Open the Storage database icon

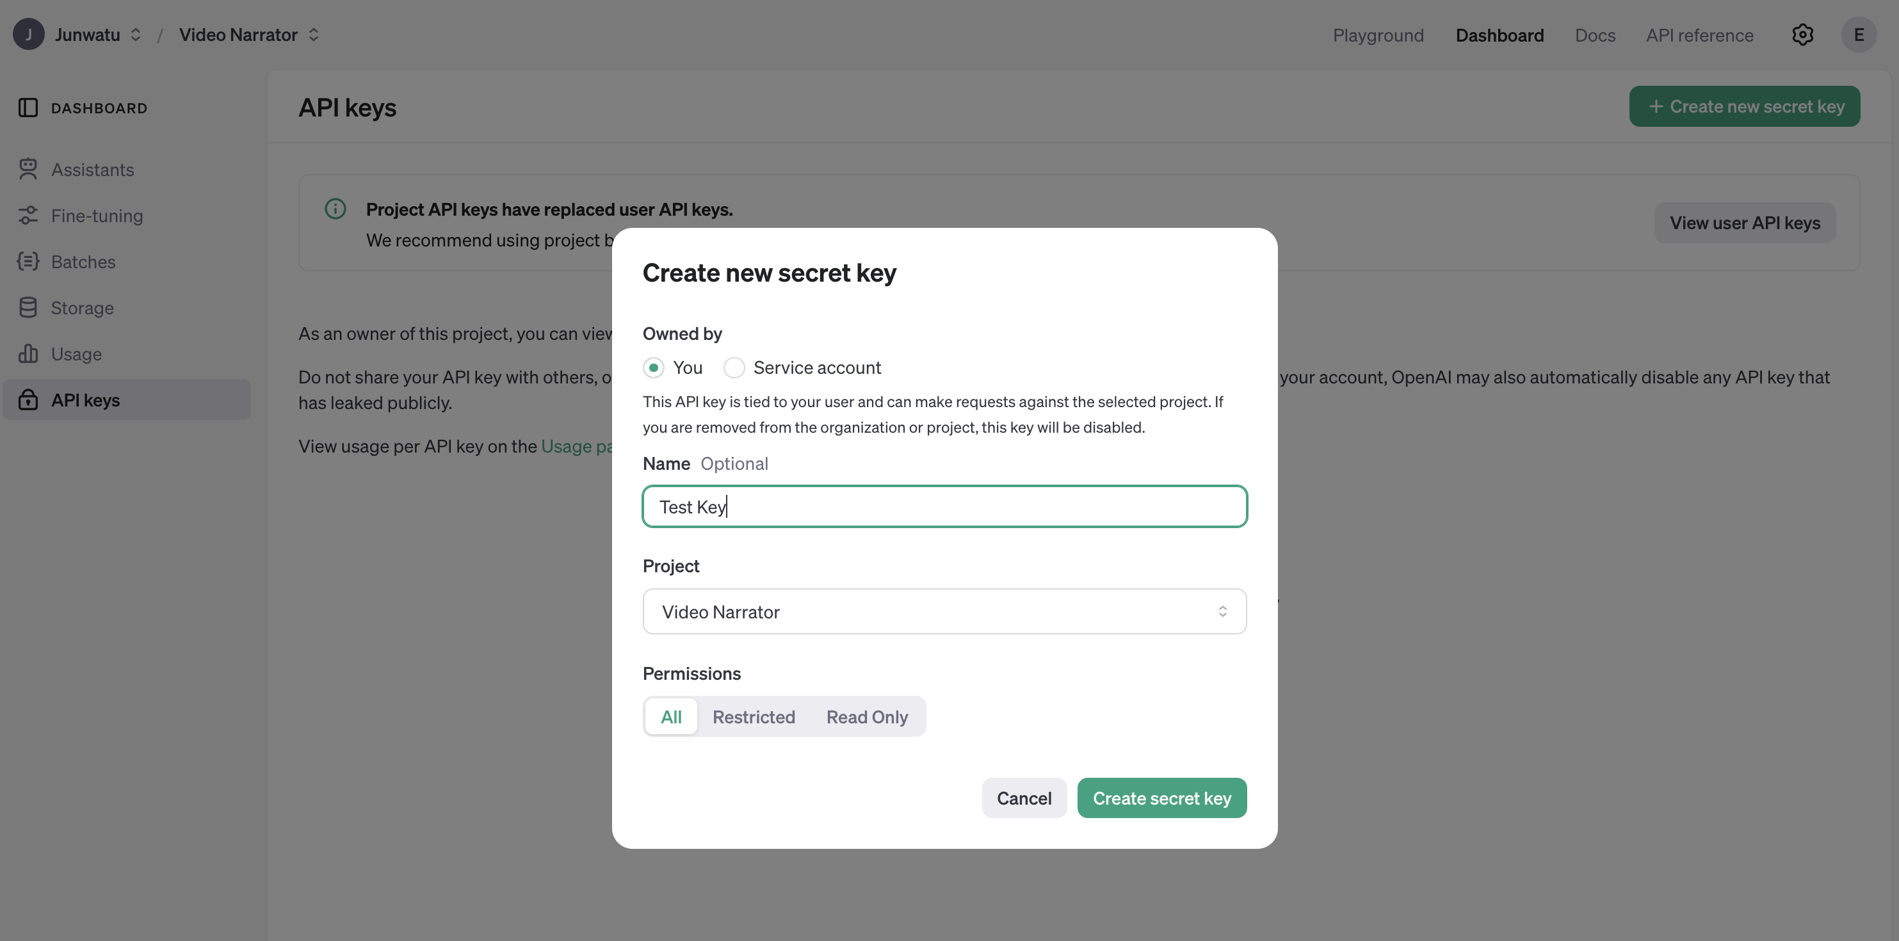pos(28,307)
